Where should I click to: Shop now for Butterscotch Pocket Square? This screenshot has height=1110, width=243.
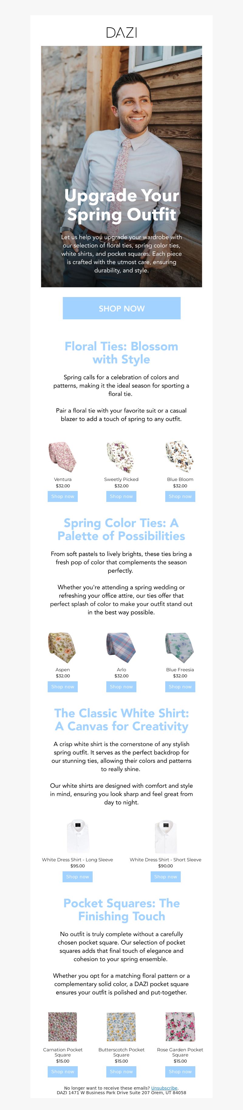coord(121,1071)
